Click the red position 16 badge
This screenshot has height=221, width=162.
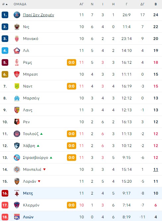(x=5, y=193)
